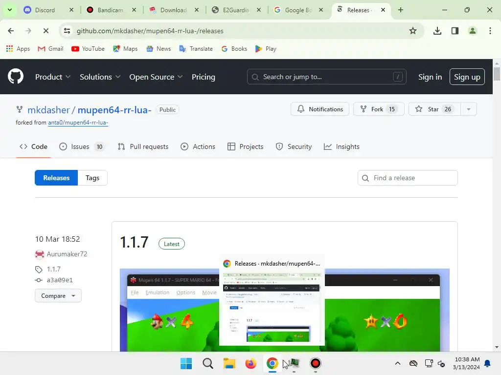Screen dimensions: 501x375
Task: Open the Actions tab
Action: (198, 146)
